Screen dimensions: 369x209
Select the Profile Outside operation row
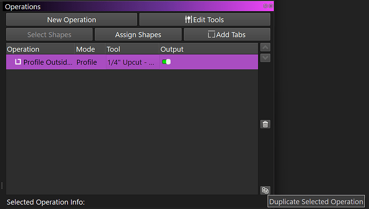coord(132,62)
